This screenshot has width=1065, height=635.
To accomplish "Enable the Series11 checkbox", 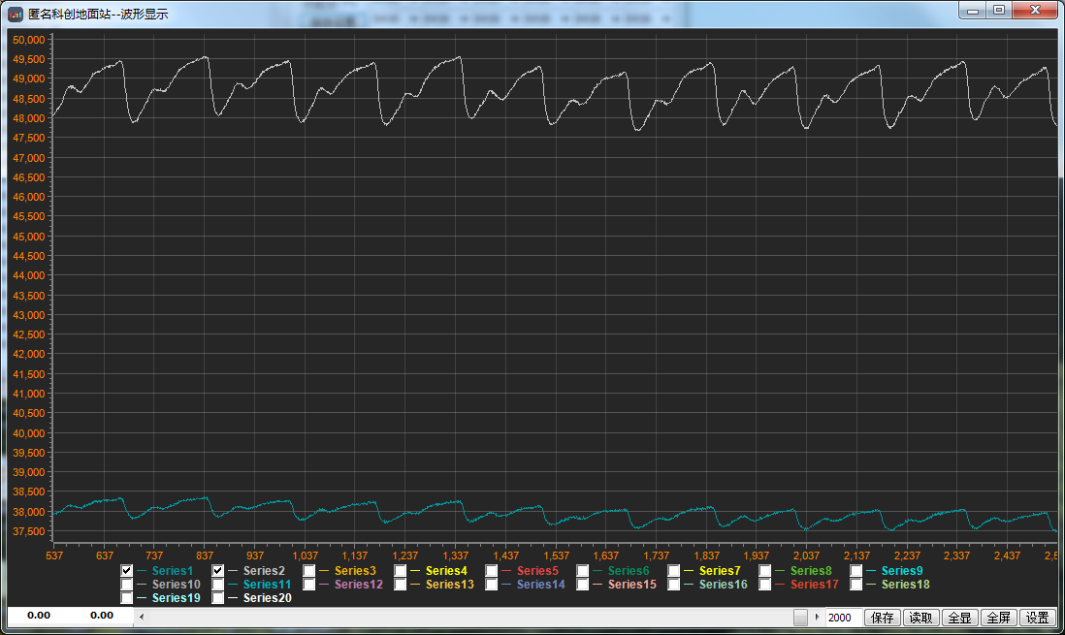I will (218, 584).
